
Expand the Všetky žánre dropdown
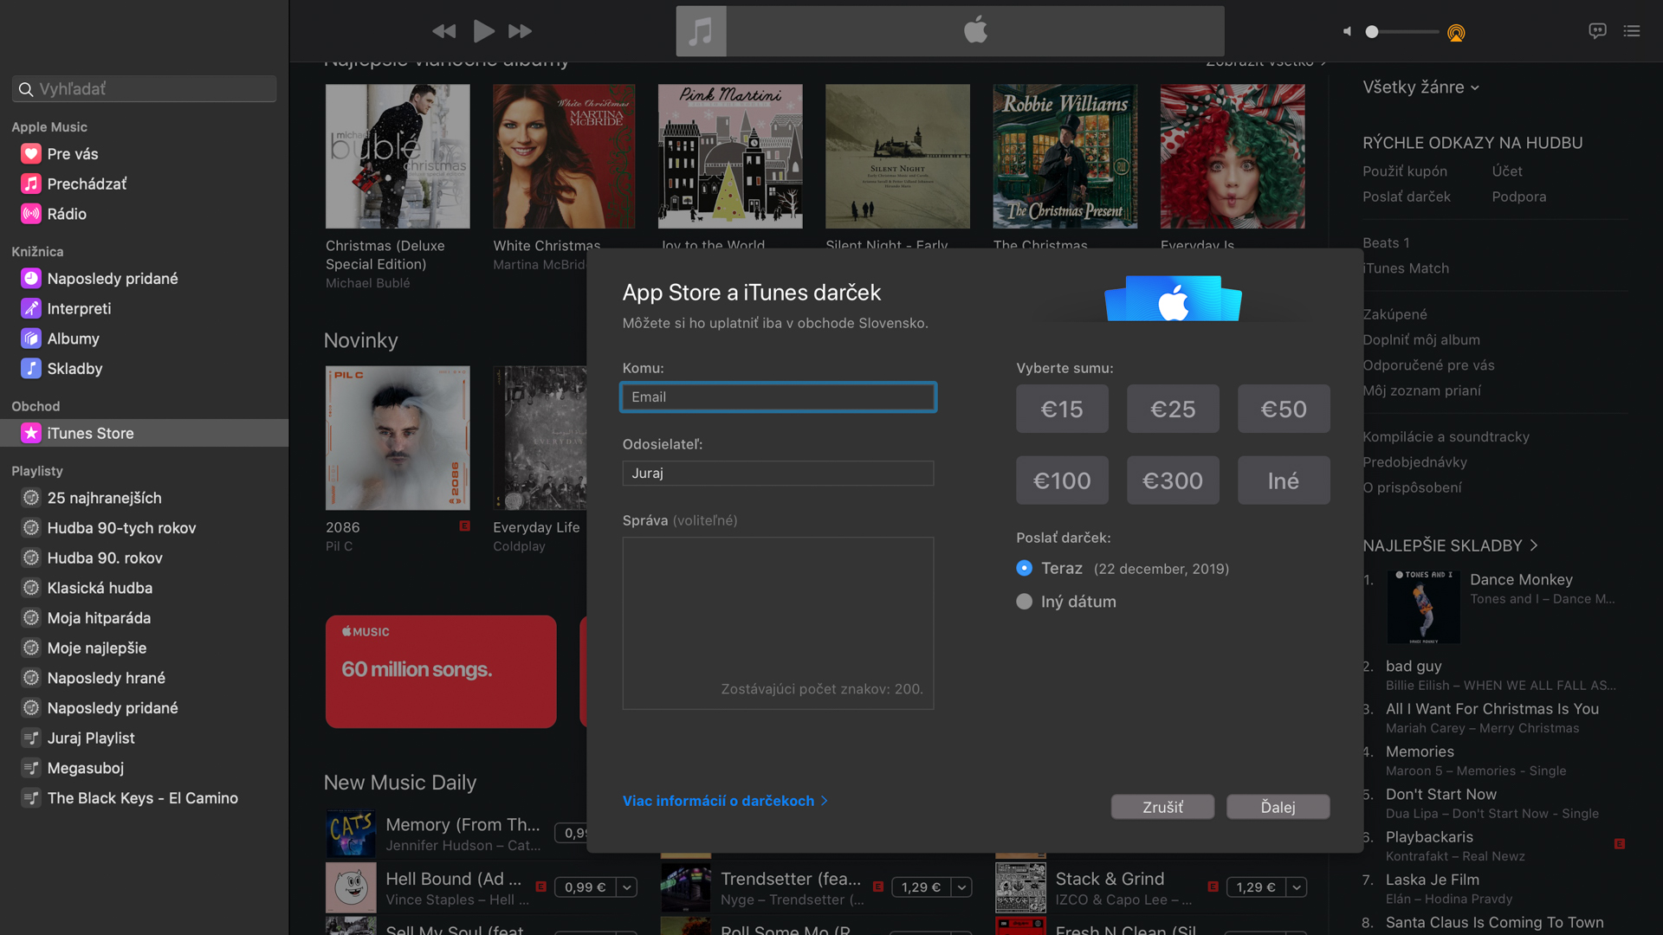point(1420,87)
